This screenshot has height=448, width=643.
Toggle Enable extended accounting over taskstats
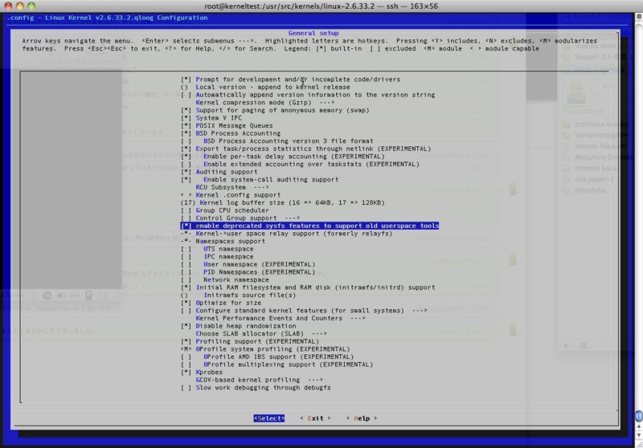(x=186, y=165)
